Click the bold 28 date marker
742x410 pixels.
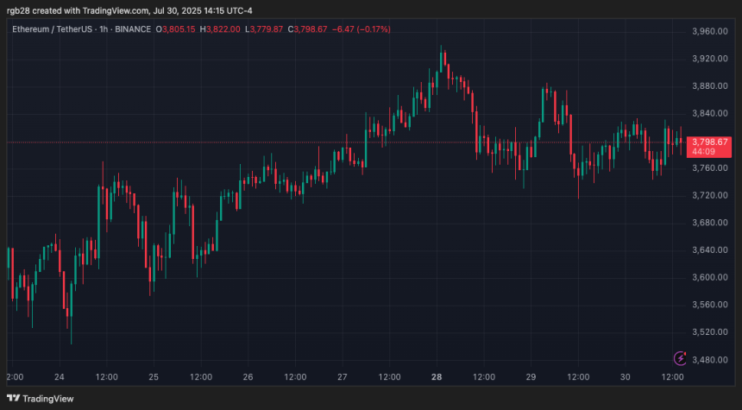pos(437,377)
